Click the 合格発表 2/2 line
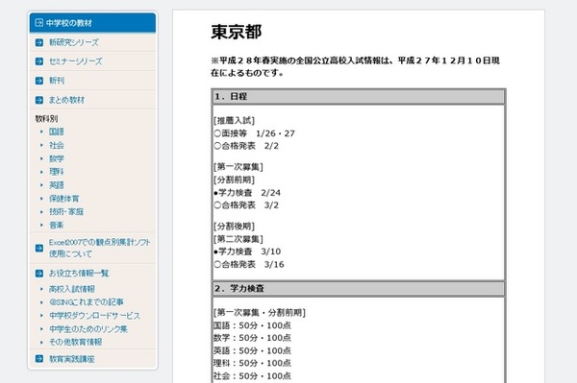This screenshot has width=577, height=383. point(246,146)
